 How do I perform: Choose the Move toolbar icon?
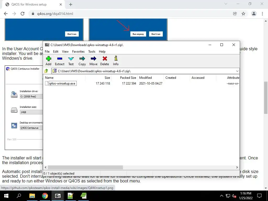93,59
